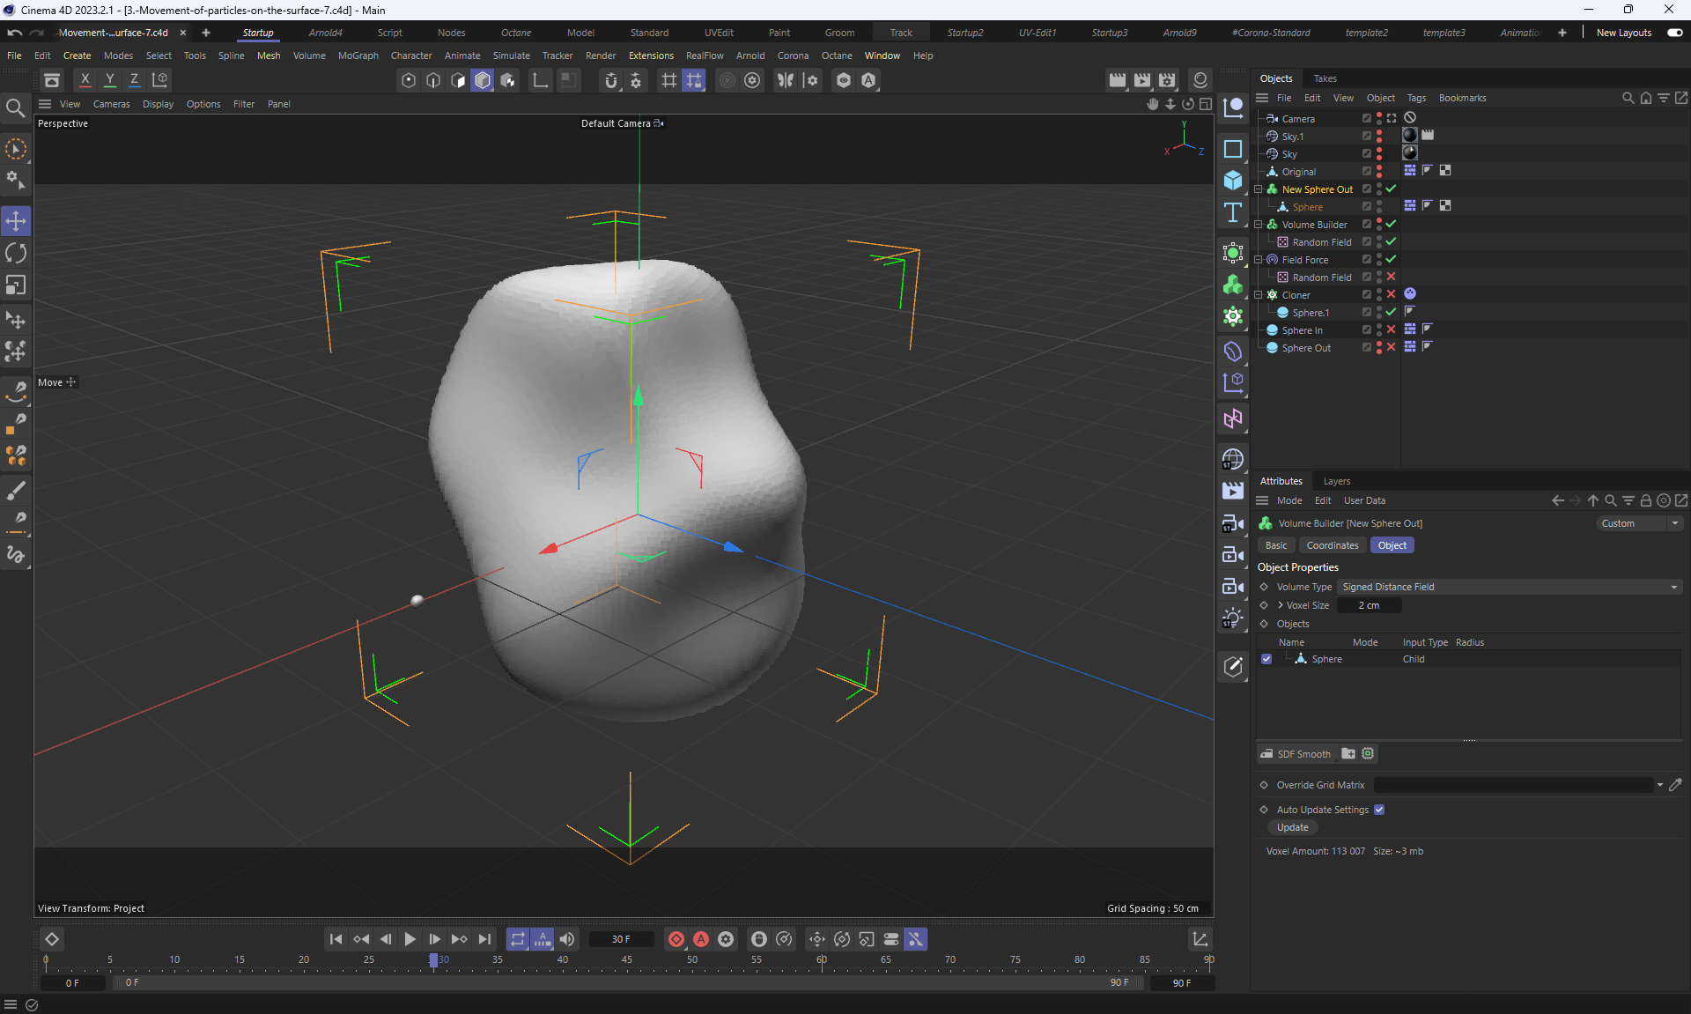Expand the Voxel Size parameter
Screen dimensions: 1691x1014
click(1281, 605)
